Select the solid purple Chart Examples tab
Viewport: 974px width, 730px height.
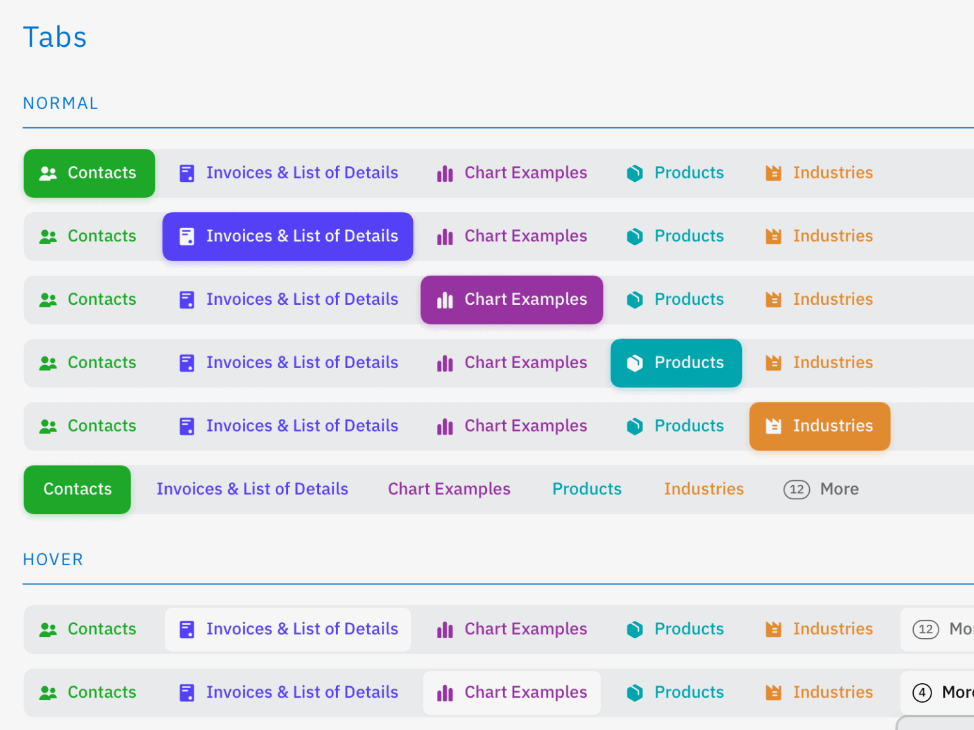512,300
